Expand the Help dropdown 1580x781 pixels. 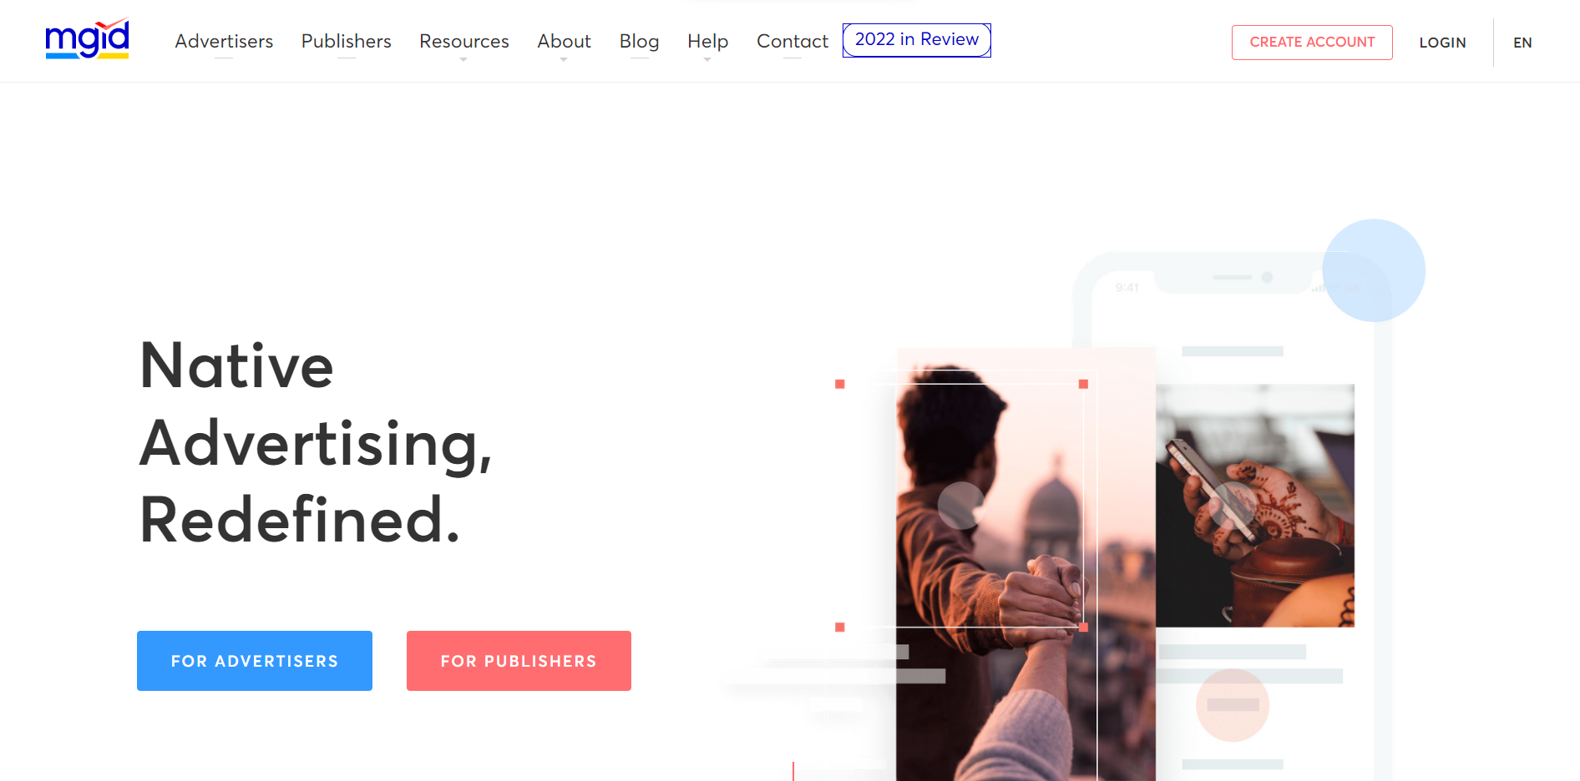click(707, 42)
